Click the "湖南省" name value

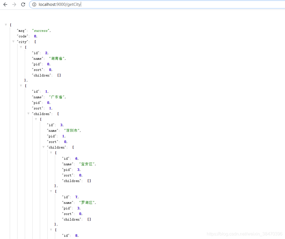click(x=57, y=58)
